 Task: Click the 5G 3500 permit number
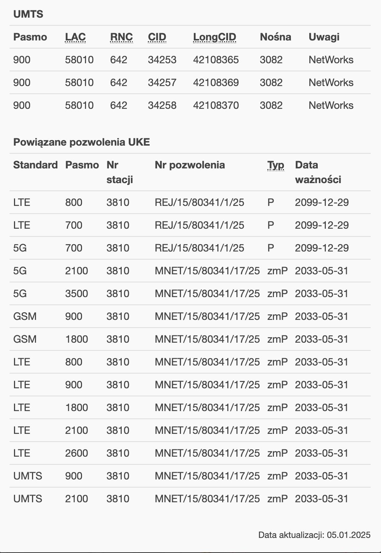pyautogui.click(x=207, y=294)
